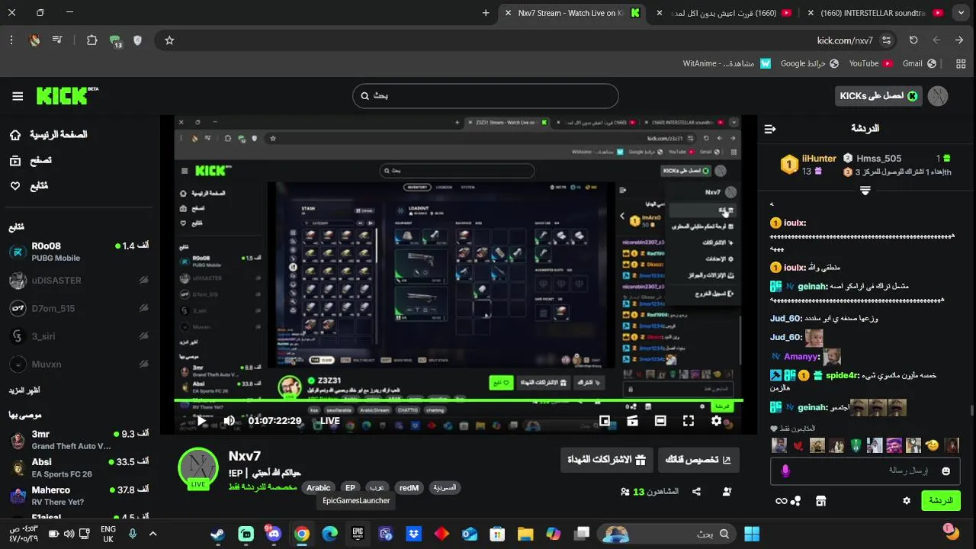Image resolution: width=976 pixels, height=549 pixels.
Task: Open the Kick hamburger menu
Action: pyautogui.click(x=18, y=96)
